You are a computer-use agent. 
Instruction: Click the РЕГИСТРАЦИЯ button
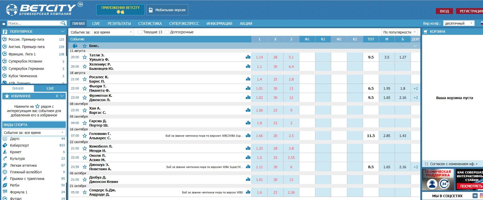(x=469, y=11)
